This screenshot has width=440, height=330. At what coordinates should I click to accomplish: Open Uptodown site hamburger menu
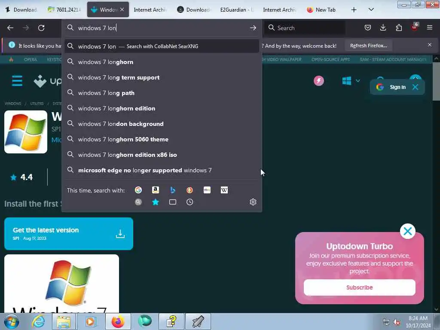[x=17, y=81]
